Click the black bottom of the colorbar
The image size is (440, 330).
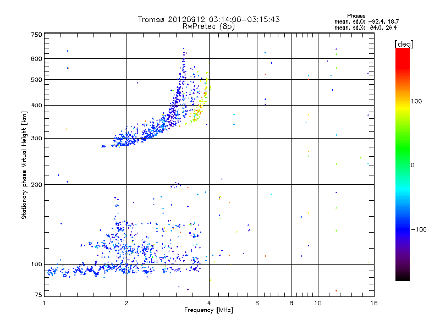403,277
